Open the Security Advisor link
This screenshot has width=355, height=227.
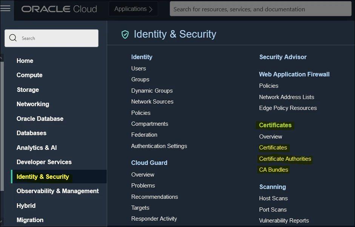[x=283, y=57]
